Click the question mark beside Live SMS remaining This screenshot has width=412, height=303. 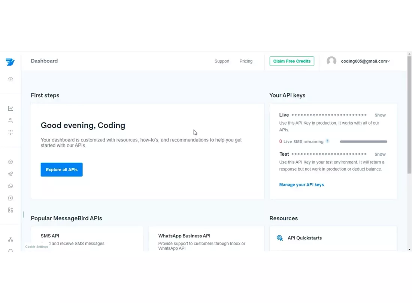click(327, 141)
